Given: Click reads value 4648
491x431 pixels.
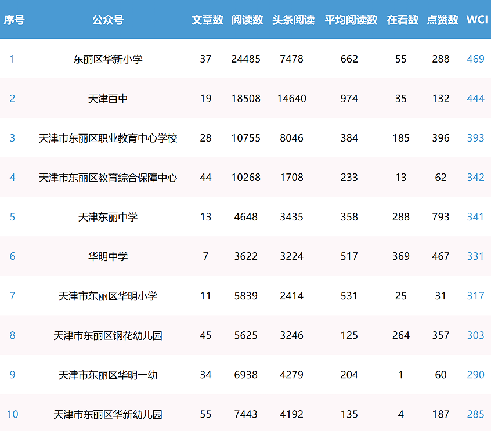Looking at the screenshot, I should click(x=246, y=217).
